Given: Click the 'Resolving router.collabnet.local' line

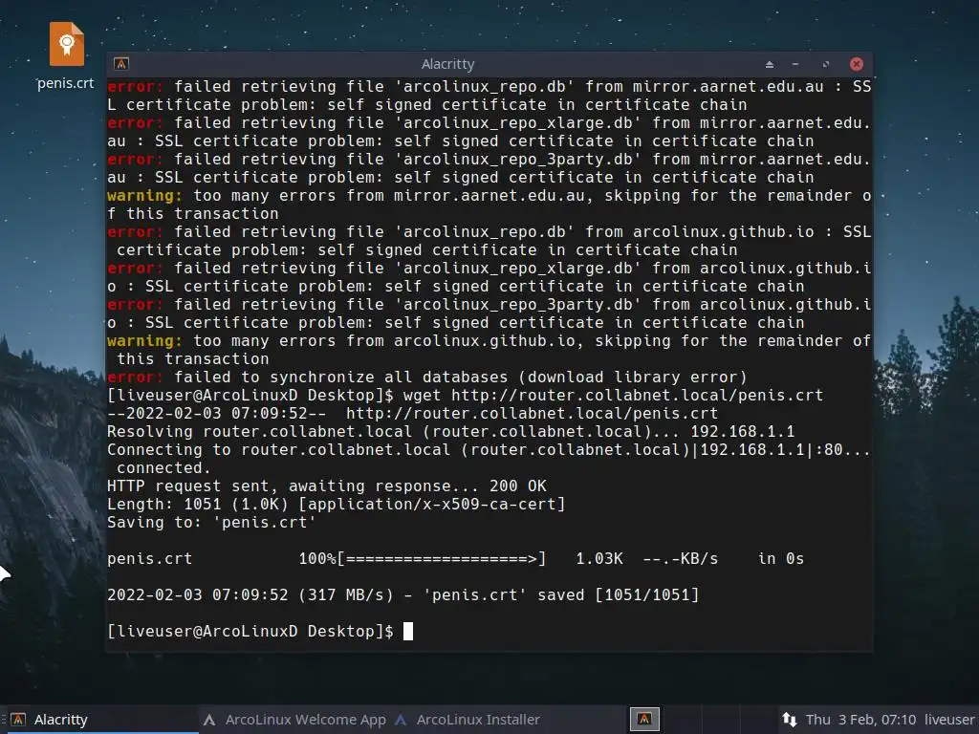Looking at the screenshot, I should 451,431.
